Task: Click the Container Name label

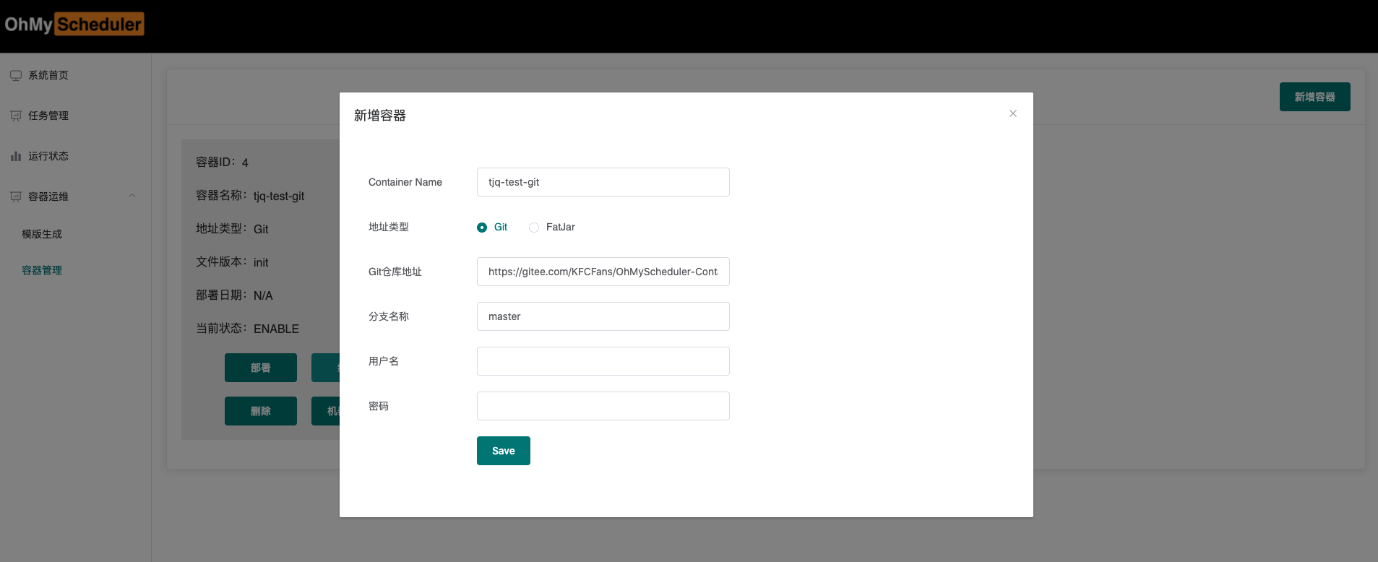Action: [x=405, y=182]
